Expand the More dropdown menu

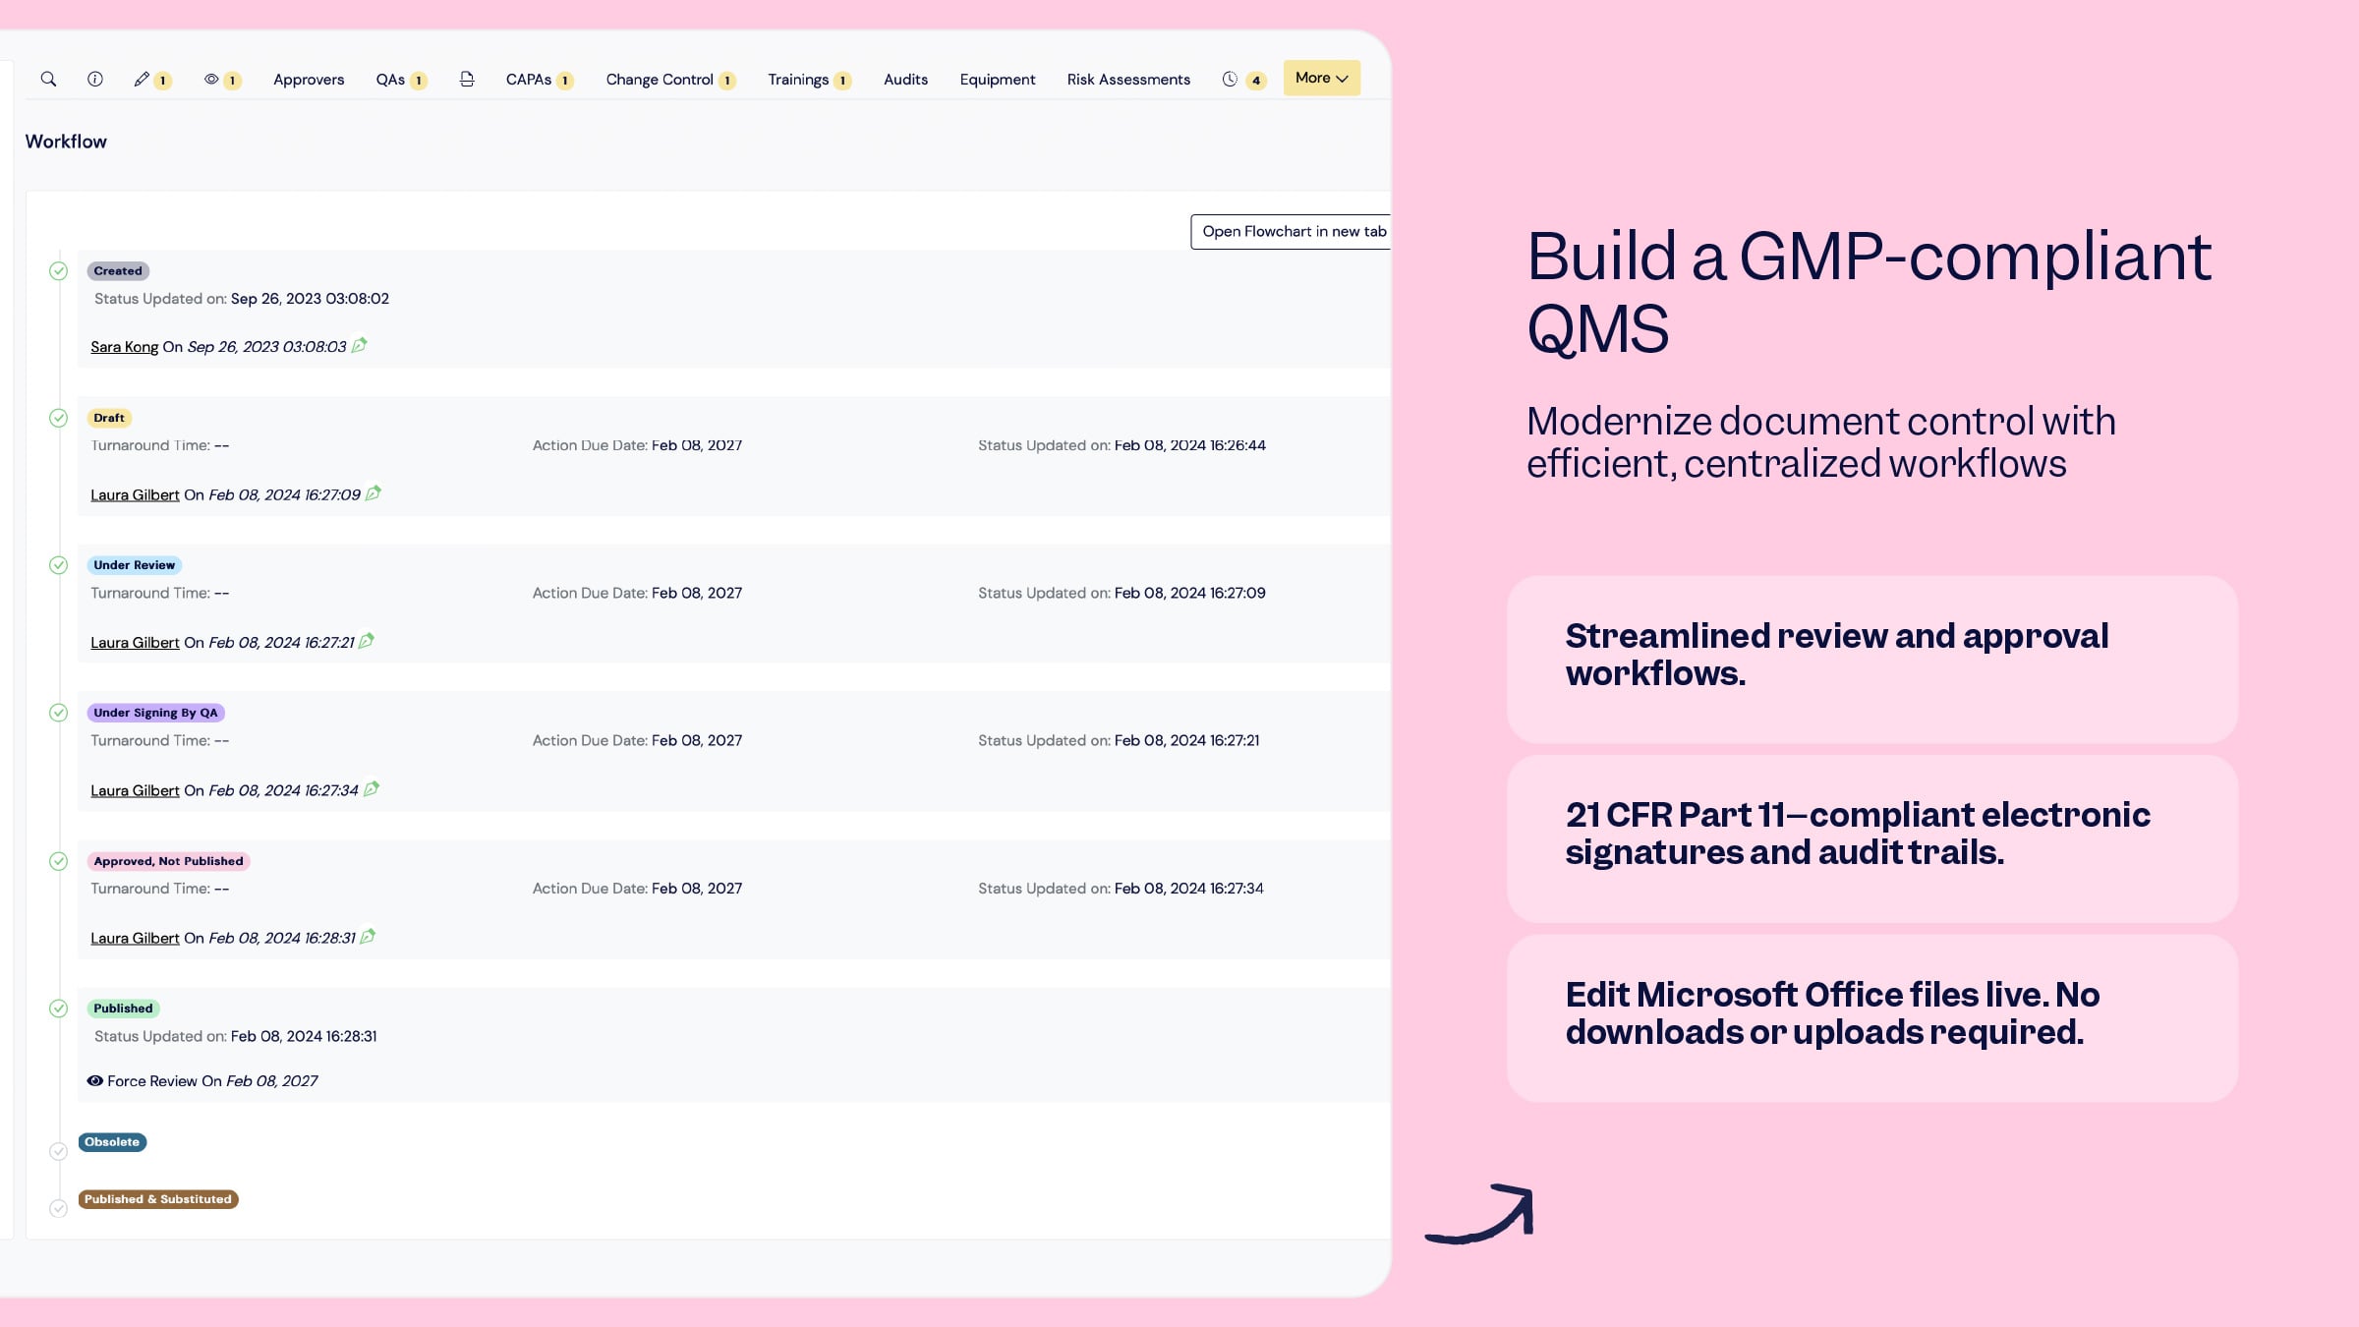pos(1321,78)
